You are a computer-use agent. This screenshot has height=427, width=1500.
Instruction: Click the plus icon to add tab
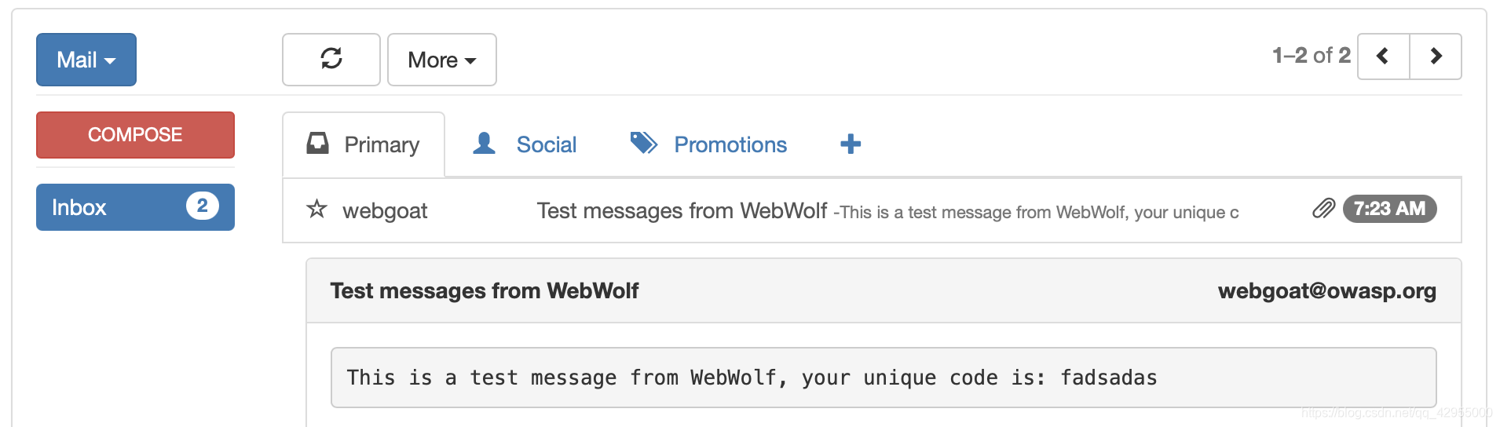click(851, 144)
